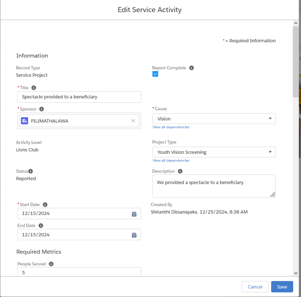Click the vertical scrollbar thumb
This screenshot has width=301, height=297.
click(x=296, y=62)
